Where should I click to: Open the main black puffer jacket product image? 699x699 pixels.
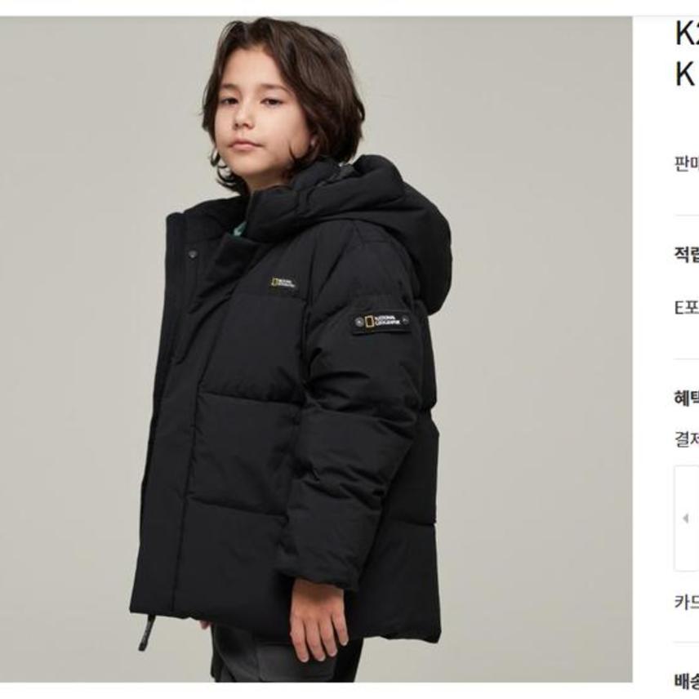316,349
